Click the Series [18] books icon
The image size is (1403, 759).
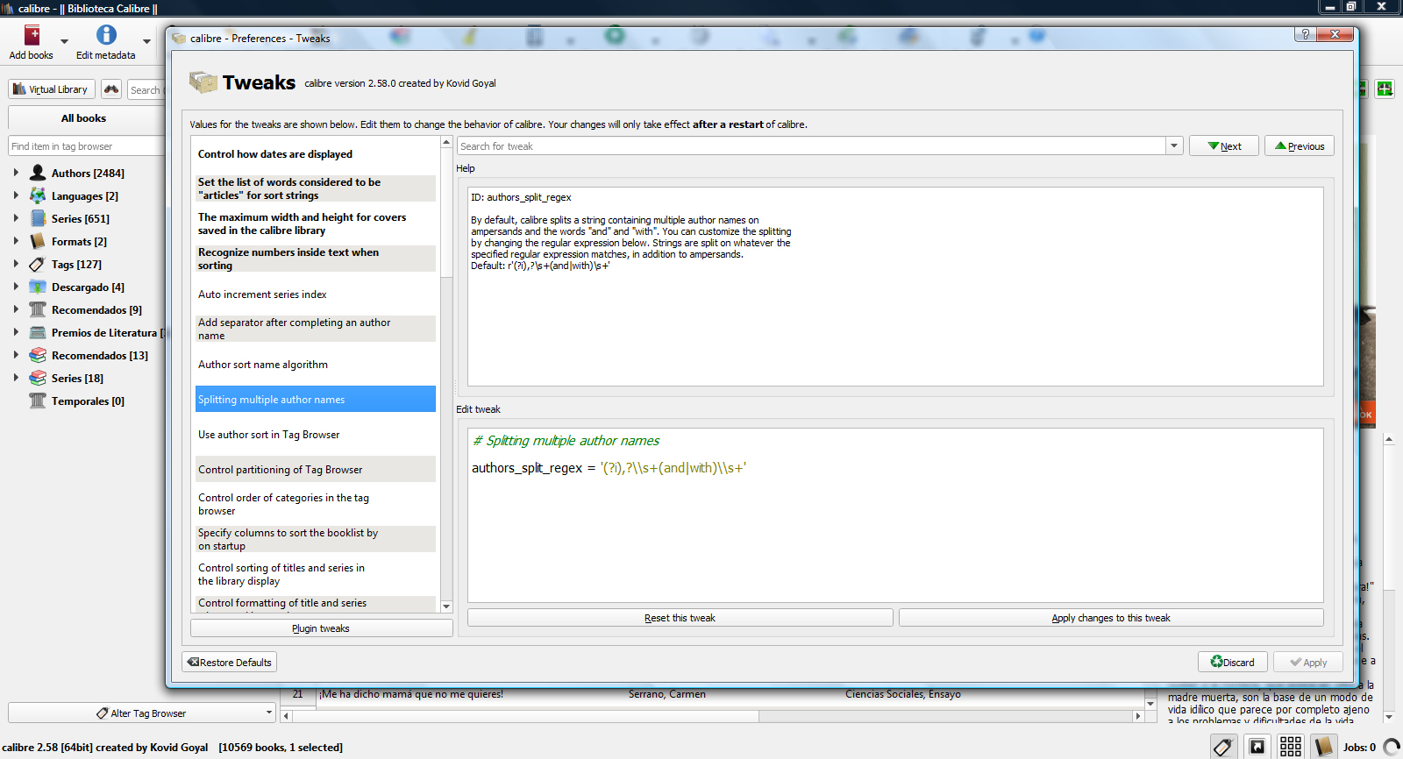(x=38, y=378)
